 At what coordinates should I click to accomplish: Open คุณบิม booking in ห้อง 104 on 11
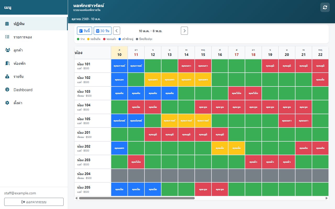(136, 107)
